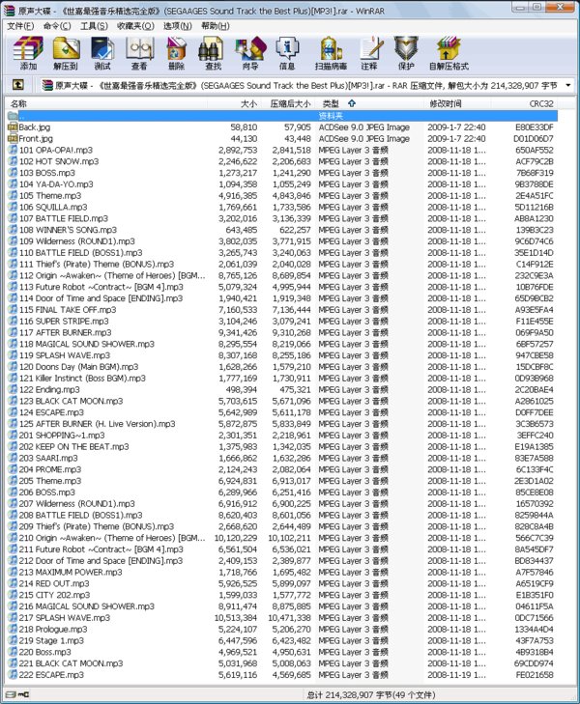Screen dimensions: 580x704
Task: Open the Find (查找) binoculars icon
Action: click(212, 53)
